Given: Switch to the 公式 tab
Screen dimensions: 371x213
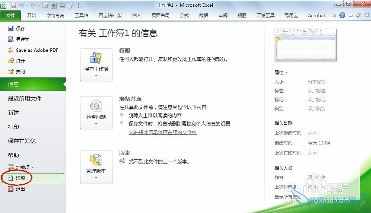Looking at the screenshot, I should (x=184, y=16).
